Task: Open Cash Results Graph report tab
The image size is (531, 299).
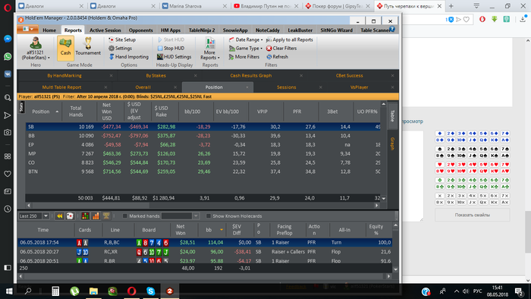Action: [x=251, y=76]
